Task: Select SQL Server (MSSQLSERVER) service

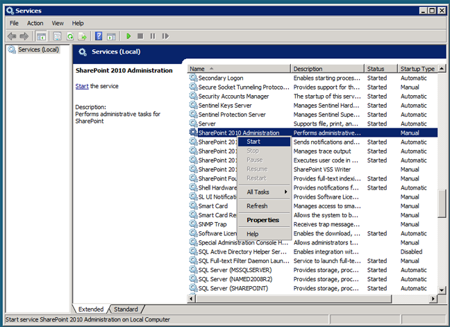Action: coord(312,270)
